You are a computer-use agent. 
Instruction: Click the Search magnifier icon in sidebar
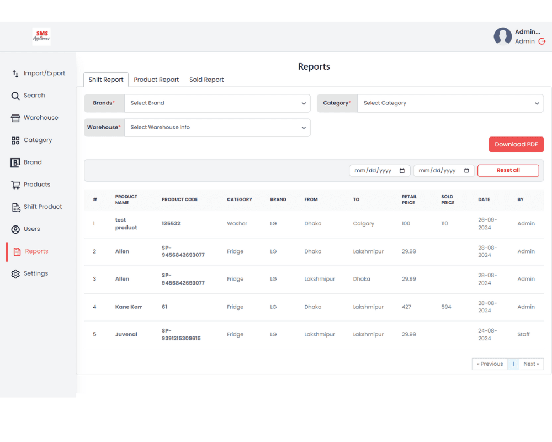[15, 96]
